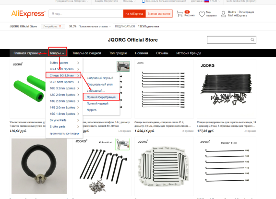Screen dimensions: 276x199
Task: Open the Помощь dropdown in top bar
Action: [x=130, y=1]
